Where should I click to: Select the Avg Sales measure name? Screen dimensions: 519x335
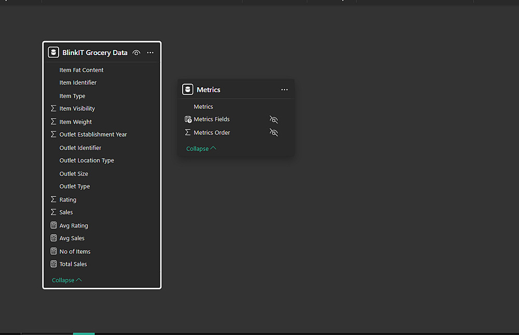pos(72,238)
